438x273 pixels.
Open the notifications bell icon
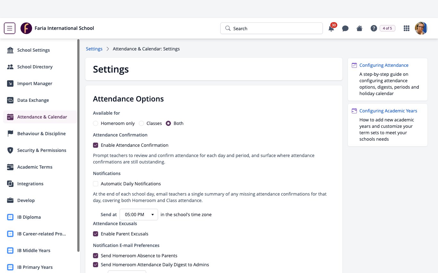[331, 28]
